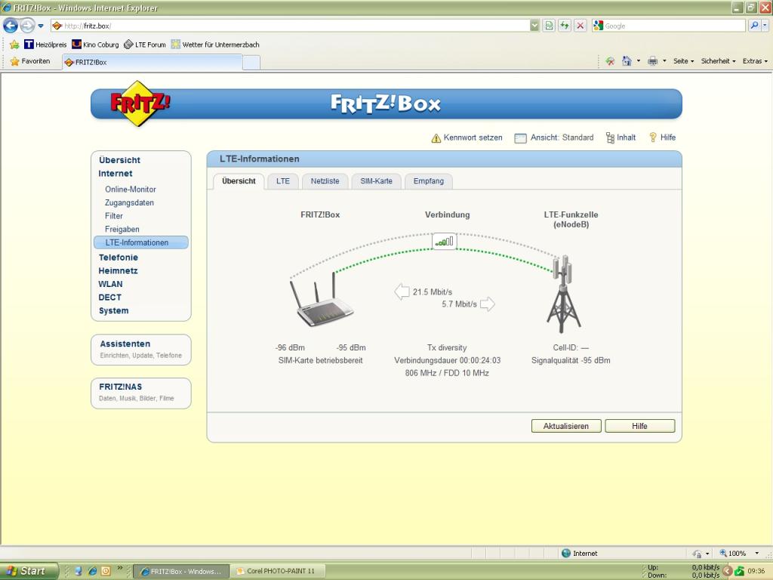Click the browser Back arrow button
This screenshot has width=773, height=580.
coord(11,26)
